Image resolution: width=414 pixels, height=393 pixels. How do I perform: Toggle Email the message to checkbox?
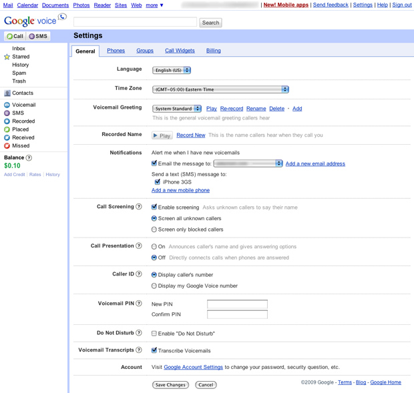pos(154,163)
